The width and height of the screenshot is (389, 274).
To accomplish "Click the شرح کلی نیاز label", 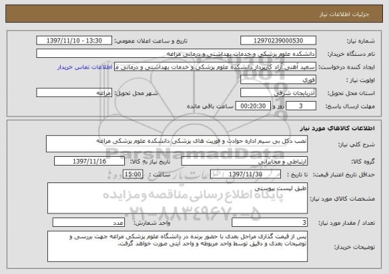I will tap(357, 145).
